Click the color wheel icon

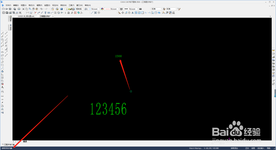point(102,9)
